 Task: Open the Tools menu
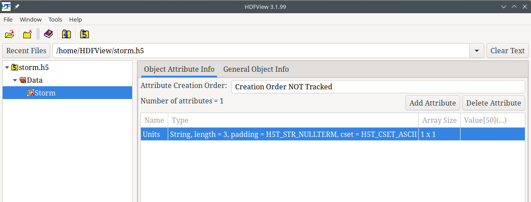55,19
